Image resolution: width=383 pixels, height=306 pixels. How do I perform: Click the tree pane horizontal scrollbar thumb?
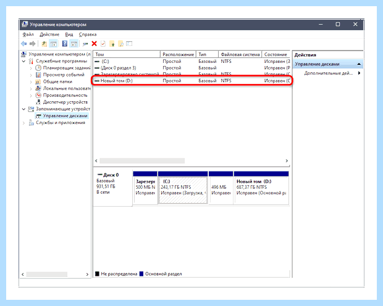tap(47, 275)
